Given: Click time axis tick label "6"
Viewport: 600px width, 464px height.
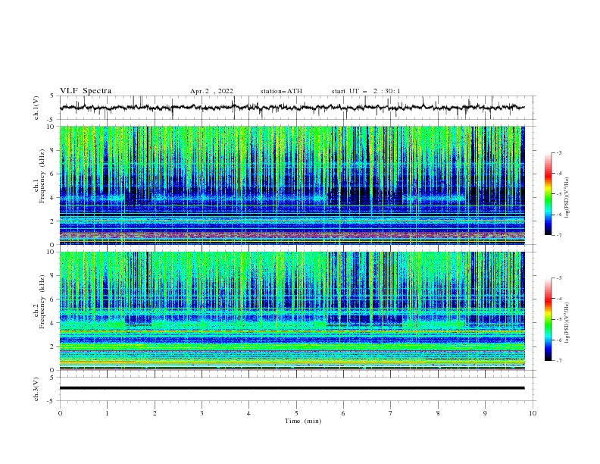Looking at the screenshot, I should [343, 413].
